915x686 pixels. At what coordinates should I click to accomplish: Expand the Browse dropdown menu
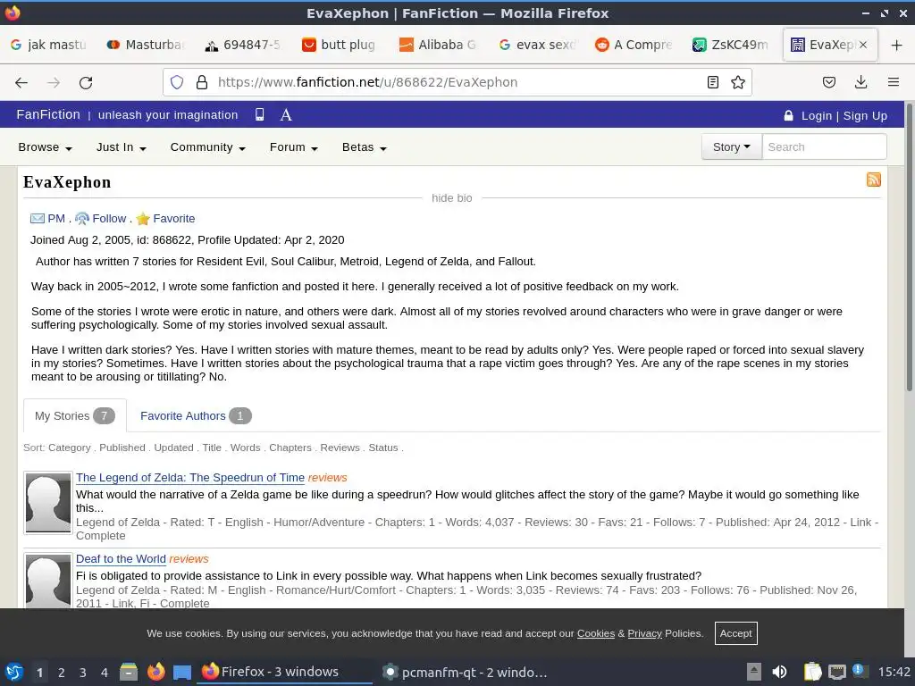tap(45, 147)
